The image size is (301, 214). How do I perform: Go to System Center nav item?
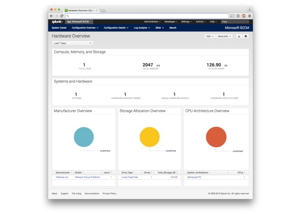pos(59,28)
